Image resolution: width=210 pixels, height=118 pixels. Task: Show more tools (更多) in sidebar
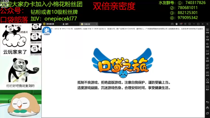207,88
